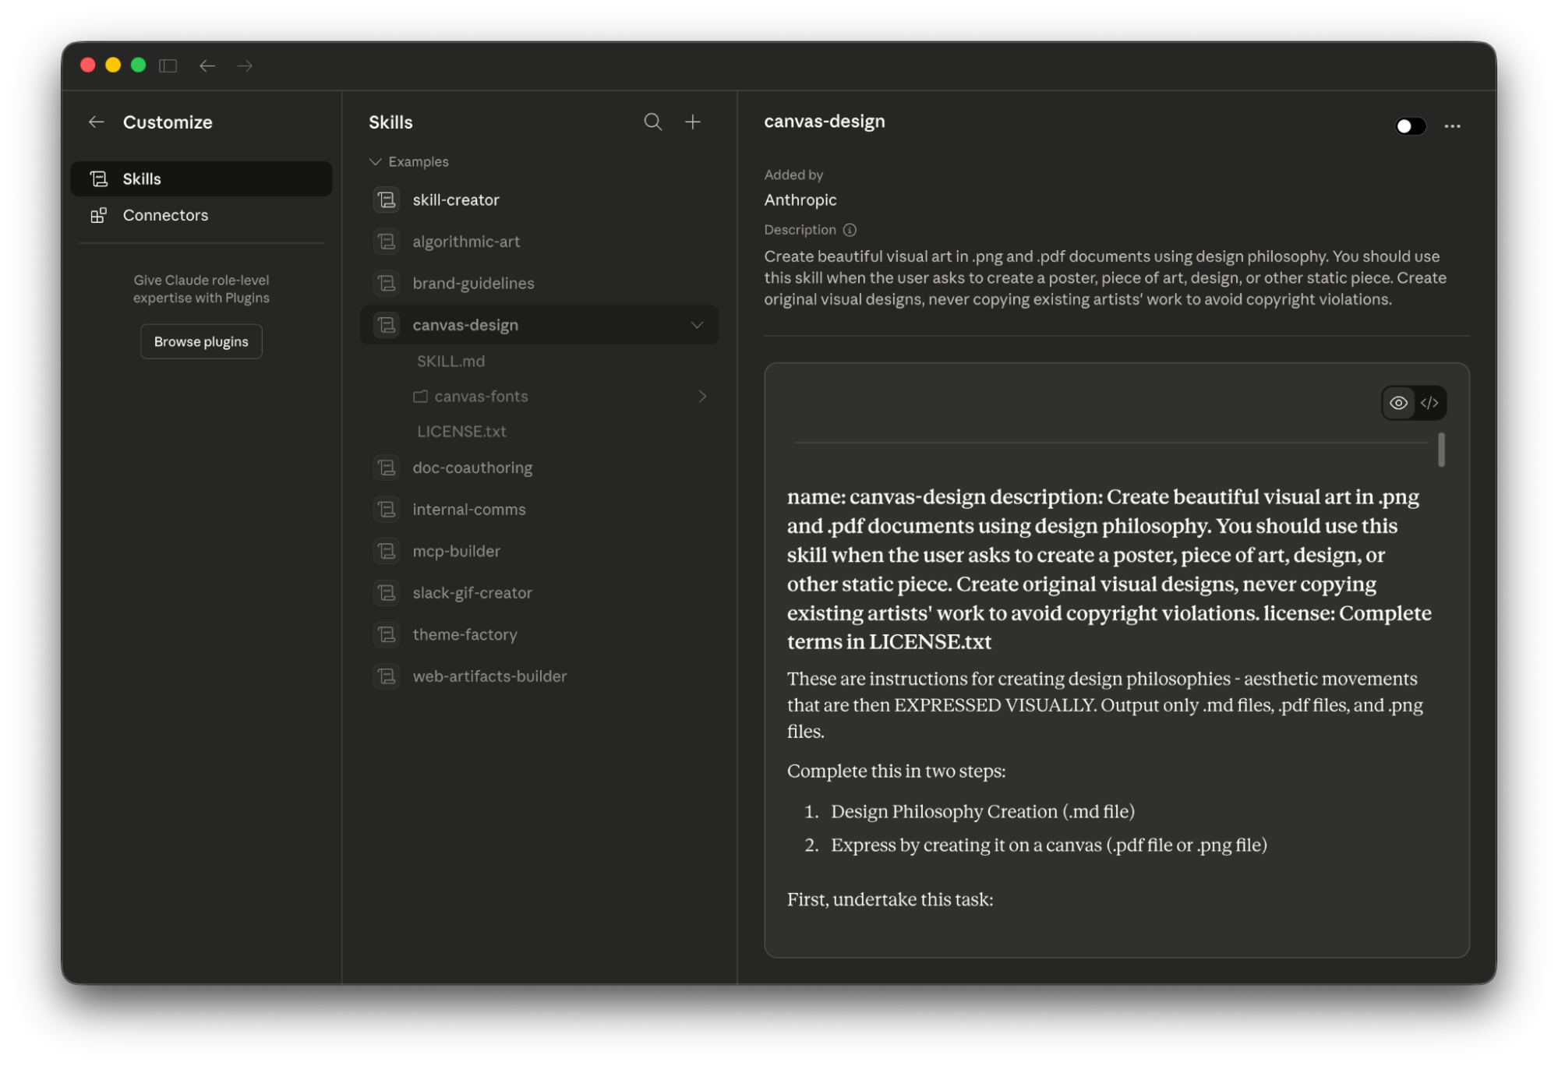Collapse the Examples section

[375, 162]
